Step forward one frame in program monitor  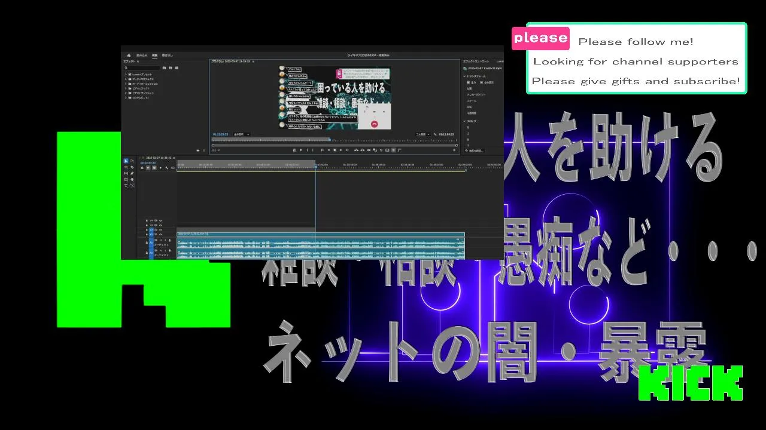(x=341, y=150)
